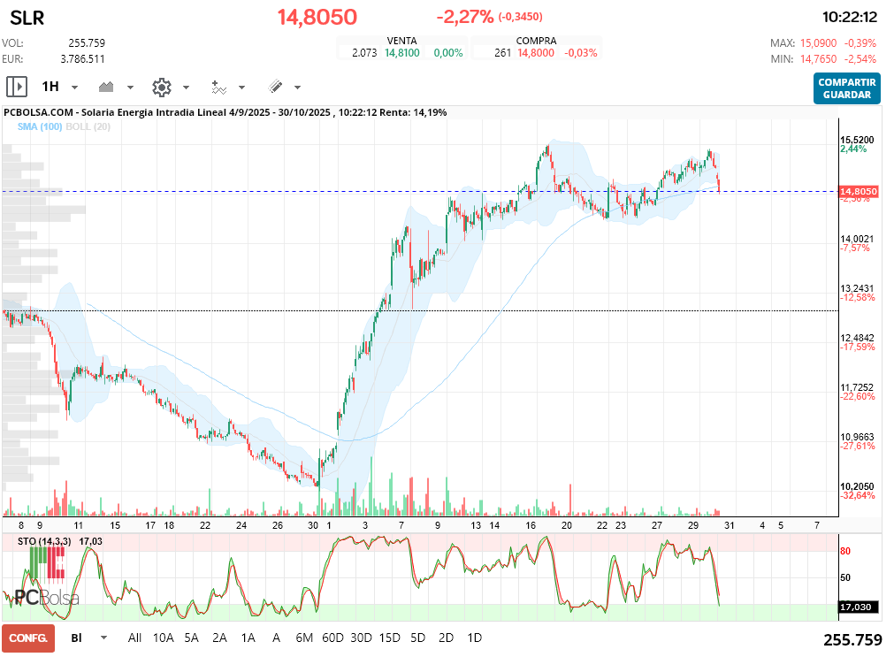Image resolution: width=894 pixels, height=657 pixels.
Task: Click the axis level 15,5200
Action: (857, 140)
